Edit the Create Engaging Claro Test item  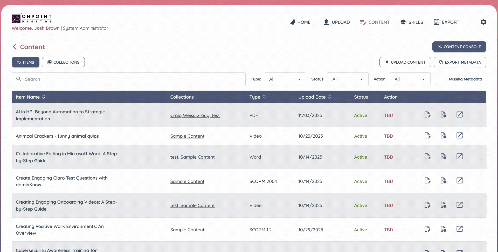(x=427, y=181)
